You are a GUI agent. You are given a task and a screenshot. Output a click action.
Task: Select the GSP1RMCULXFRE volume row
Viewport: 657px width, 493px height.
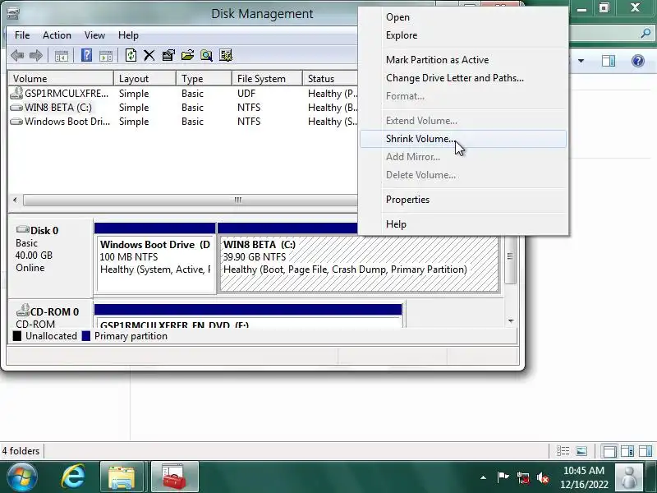coord(183,94)
